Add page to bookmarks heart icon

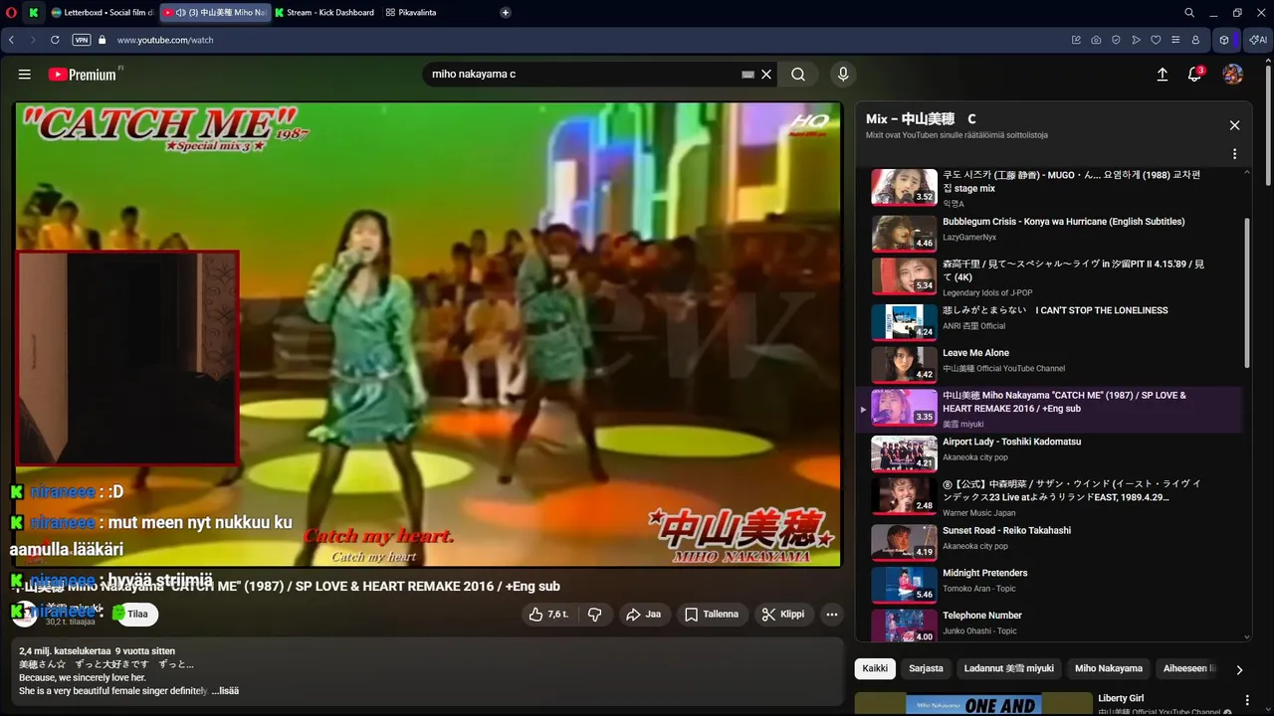pos(1156,40)
